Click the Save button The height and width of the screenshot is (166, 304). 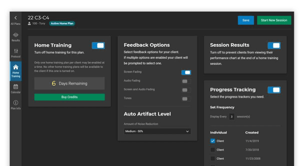[x=246, y=20]
